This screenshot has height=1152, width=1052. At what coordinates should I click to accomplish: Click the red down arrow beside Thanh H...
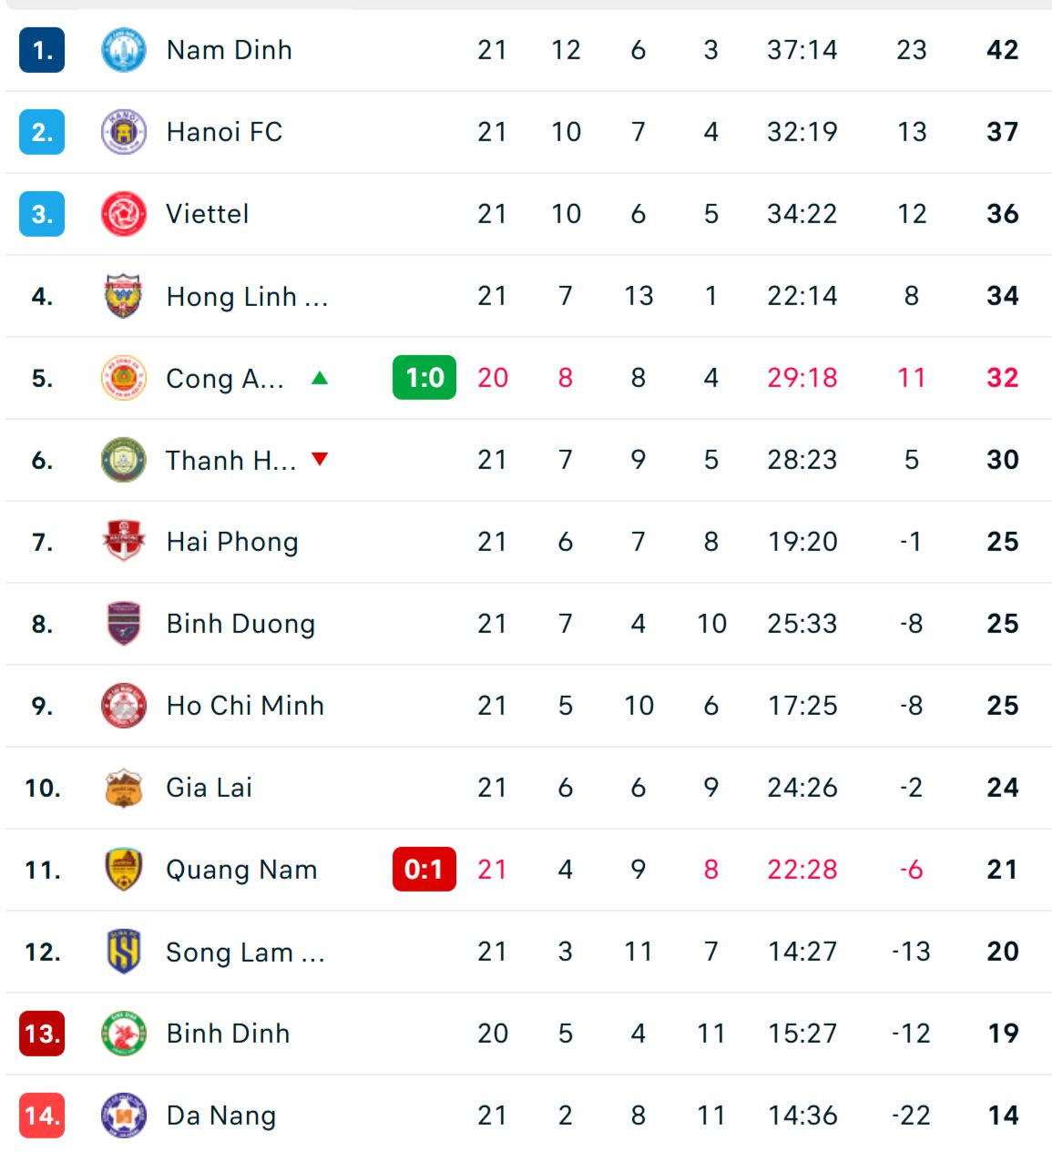(x=320, y=459)
